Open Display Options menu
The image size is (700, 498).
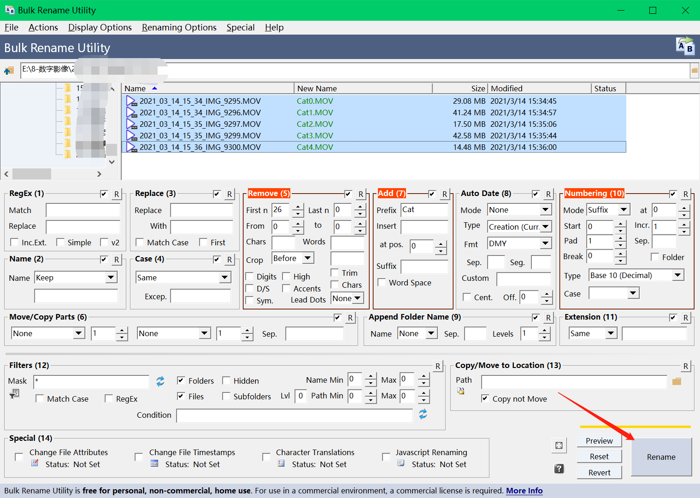[100, 28]
